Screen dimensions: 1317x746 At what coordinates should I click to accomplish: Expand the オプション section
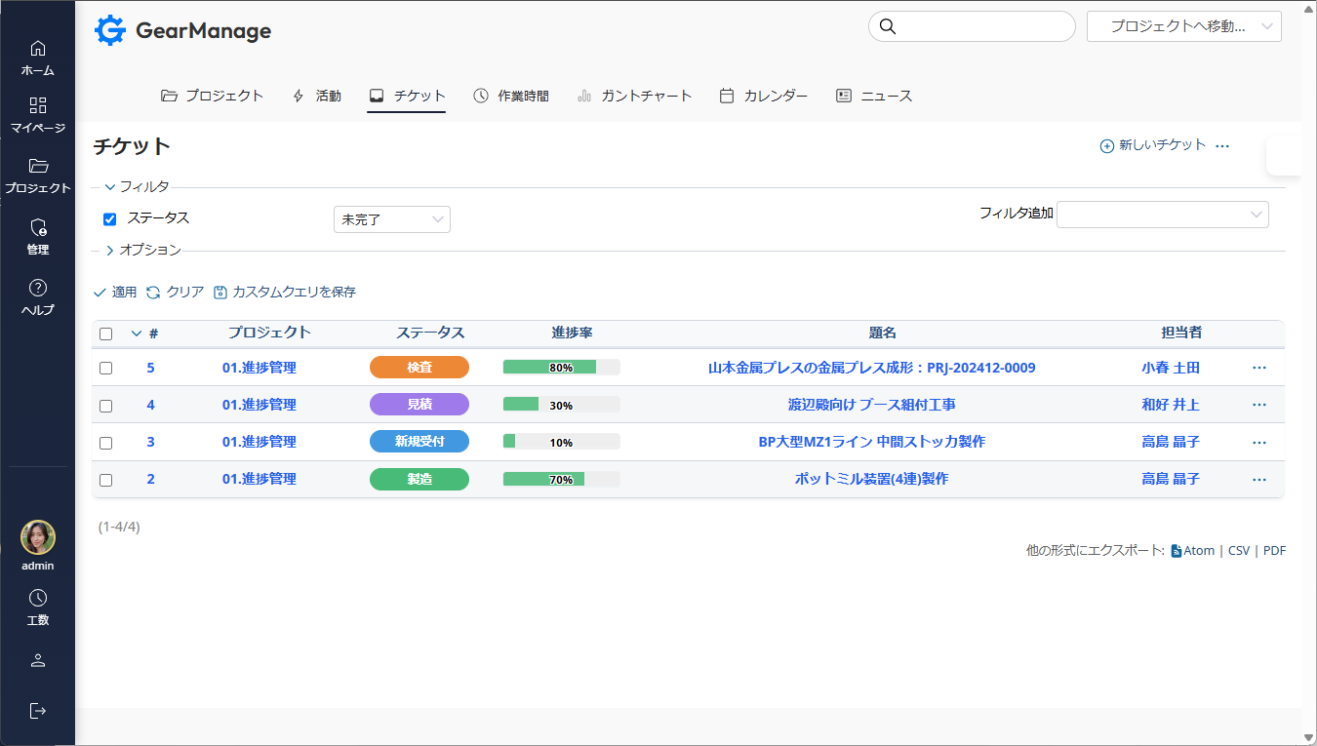(142, 251)
